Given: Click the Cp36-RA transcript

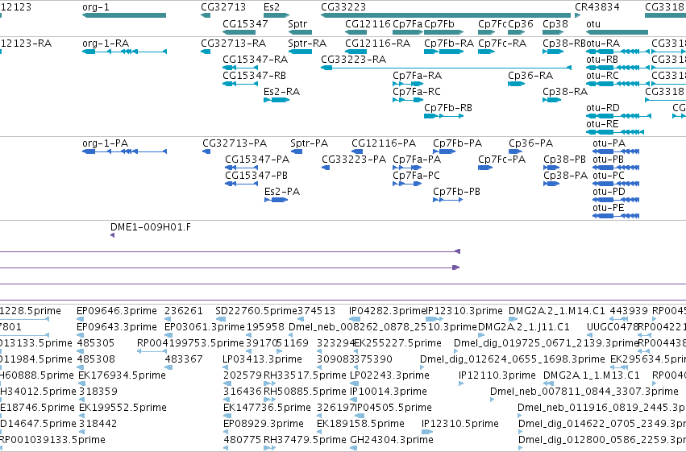Looking at the screenshot, I should [516, 84].
